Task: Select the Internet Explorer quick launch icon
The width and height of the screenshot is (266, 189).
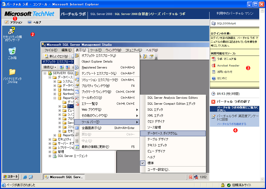Action: click(x=25, y=177)
